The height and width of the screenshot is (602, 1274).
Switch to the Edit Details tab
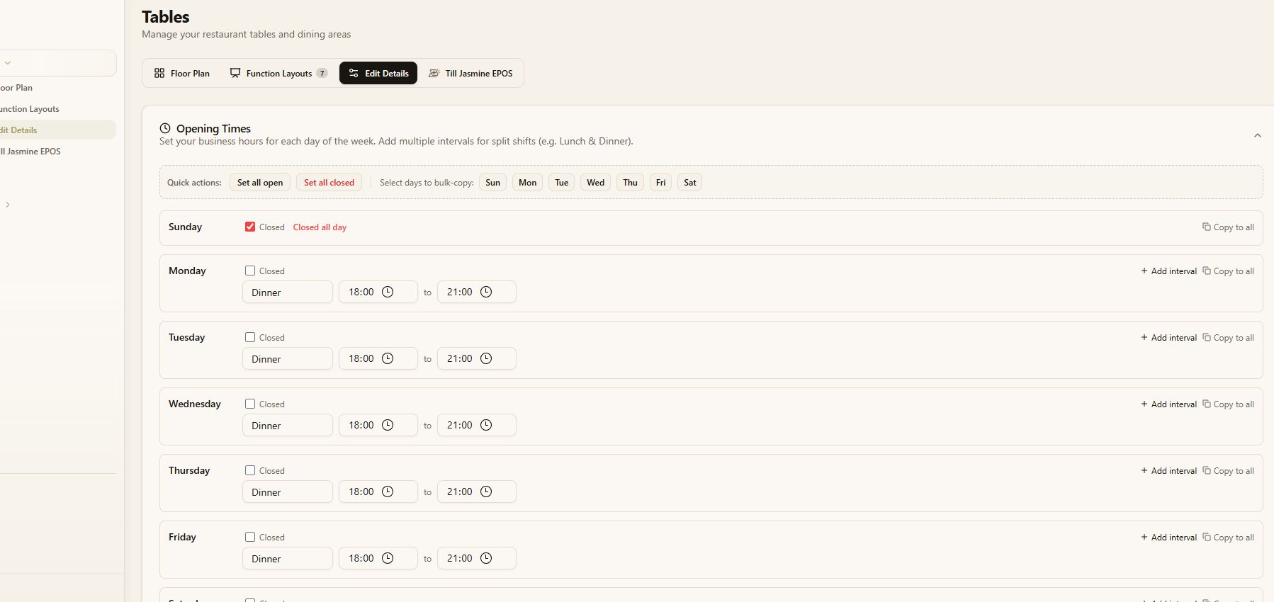pos(378,73)
